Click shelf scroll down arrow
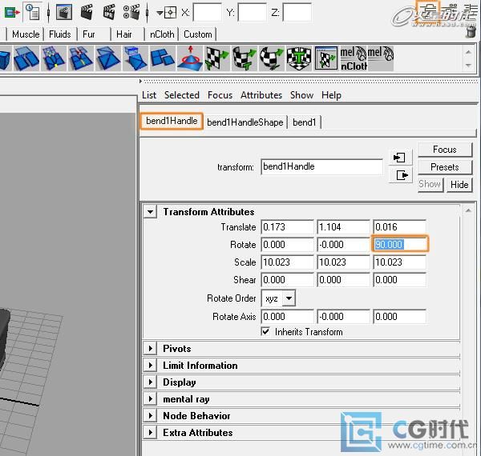The height and width of the screenshot is (456, 481). (x=468, y=65)
